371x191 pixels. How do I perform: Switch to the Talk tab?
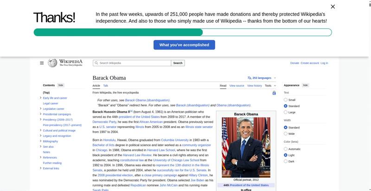click(106, 86)
